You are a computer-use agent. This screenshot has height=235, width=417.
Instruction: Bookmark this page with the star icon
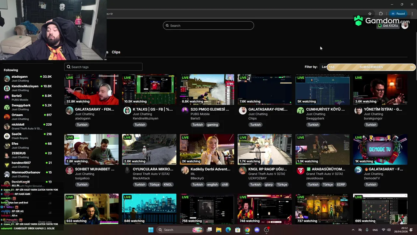click(x=370, y=14)
